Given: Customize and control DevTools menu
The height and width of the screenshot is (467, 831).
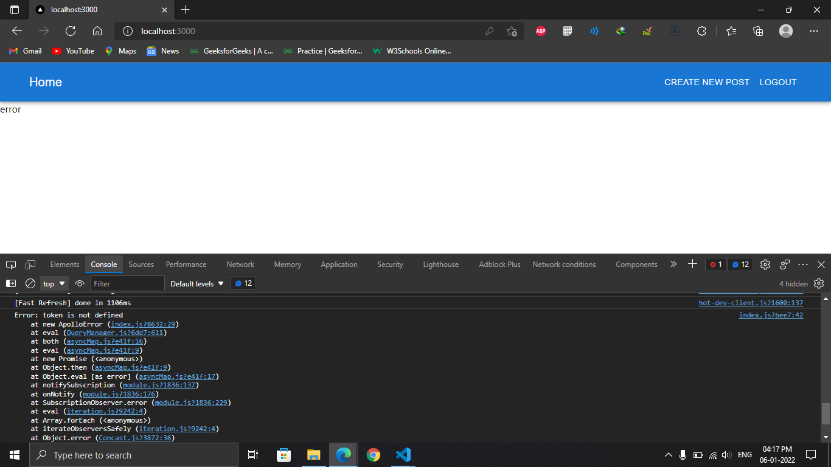Looking at the screenshot, I should coord(803,265).
